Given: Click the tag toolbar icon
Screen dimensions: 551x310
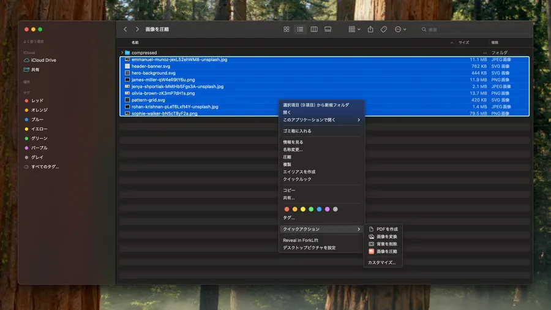Looking at the screenshot, I should 384,29.
